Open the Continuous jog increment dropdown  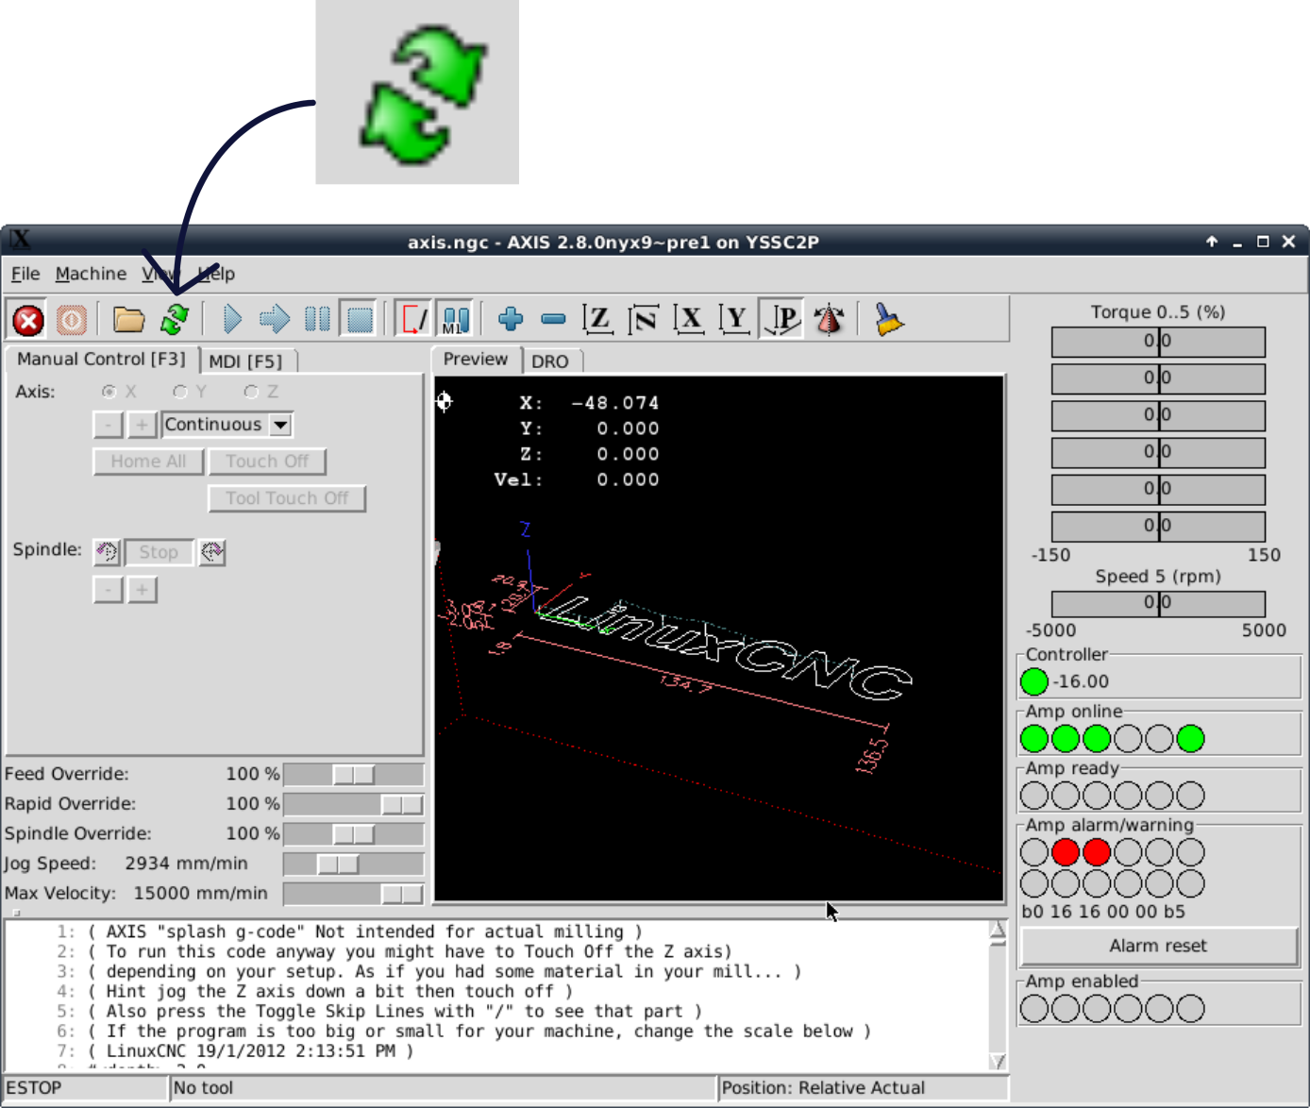coord(279,424)
